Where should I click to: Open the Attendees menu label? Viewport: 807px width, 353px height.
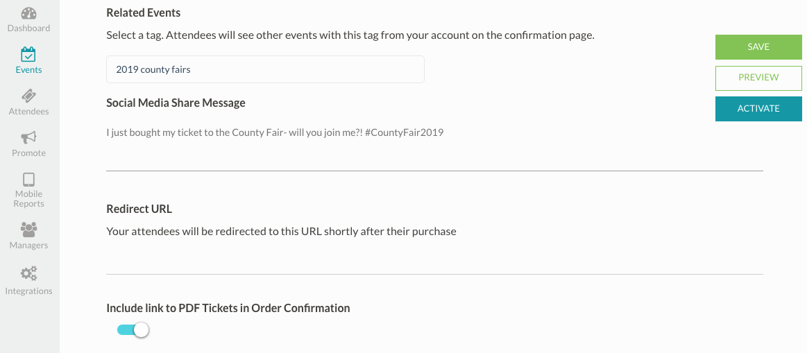[28, 112]
